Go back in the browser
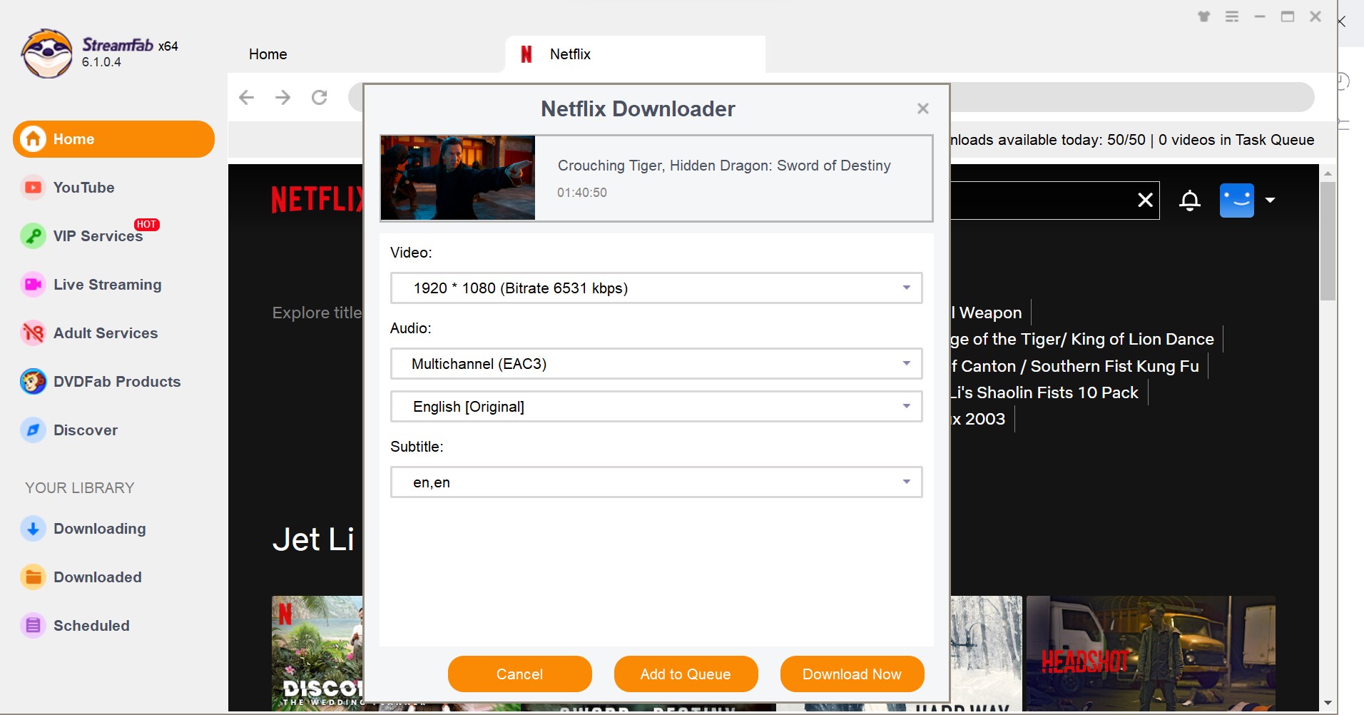The width and height of the screenshot is (1364, 715). pyautogui.click(x=246, y=97)
